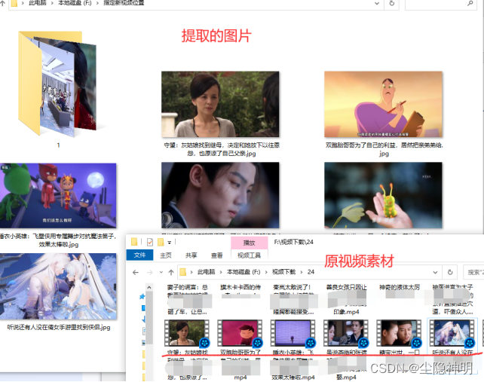Image resolution: width=484 pixels, height=382 pixels.
Task: Click video filename 妻子的谎言：总
Action: (188, 287)
